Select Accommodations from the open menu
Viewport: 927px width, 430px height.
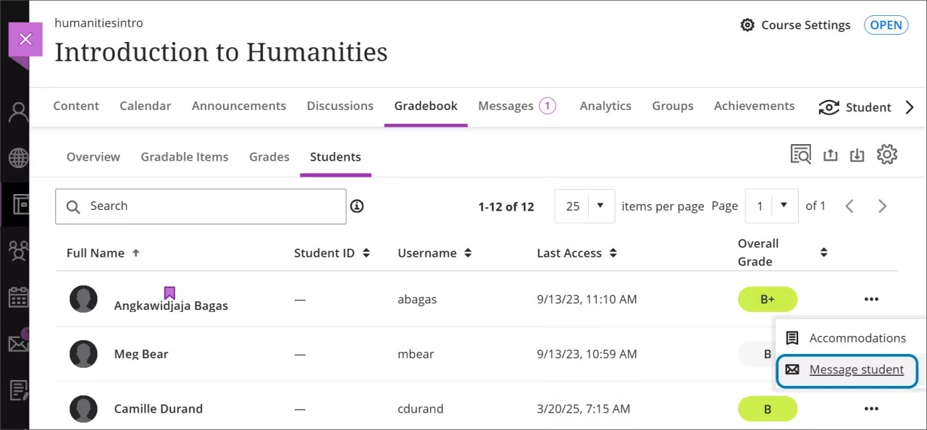857,337
